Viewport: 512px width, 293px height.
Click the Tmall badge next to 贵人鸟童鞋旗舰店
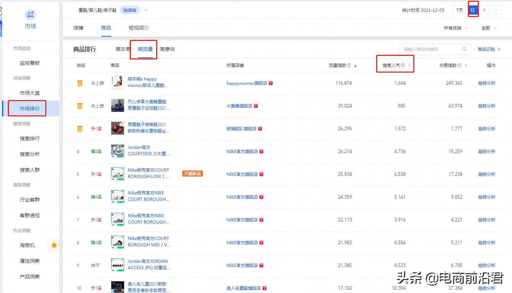click(265, 288)
